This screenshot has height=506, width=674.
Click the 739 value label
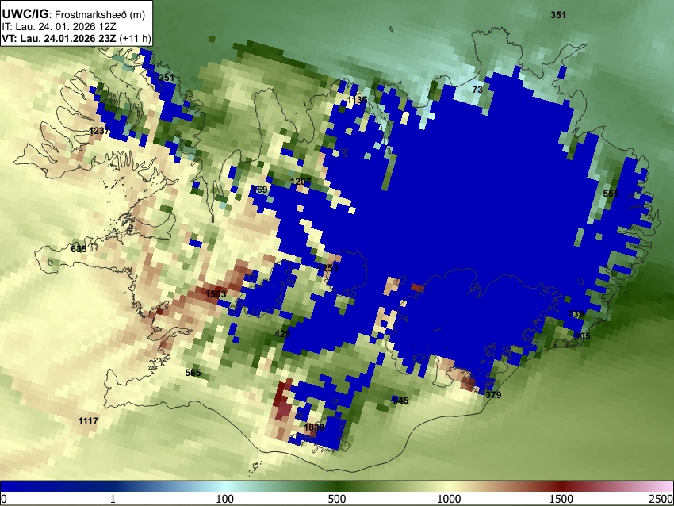pos(576,314)
